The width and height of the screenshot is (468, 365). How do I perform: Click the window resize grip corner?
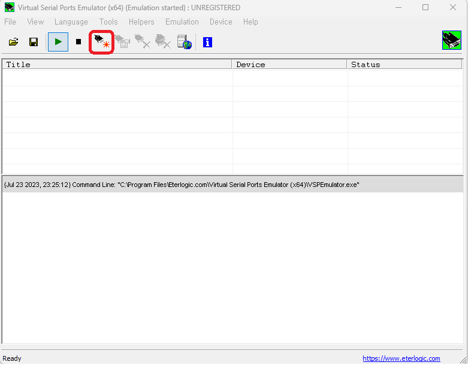pyautogui.click(x=463, y=360)
